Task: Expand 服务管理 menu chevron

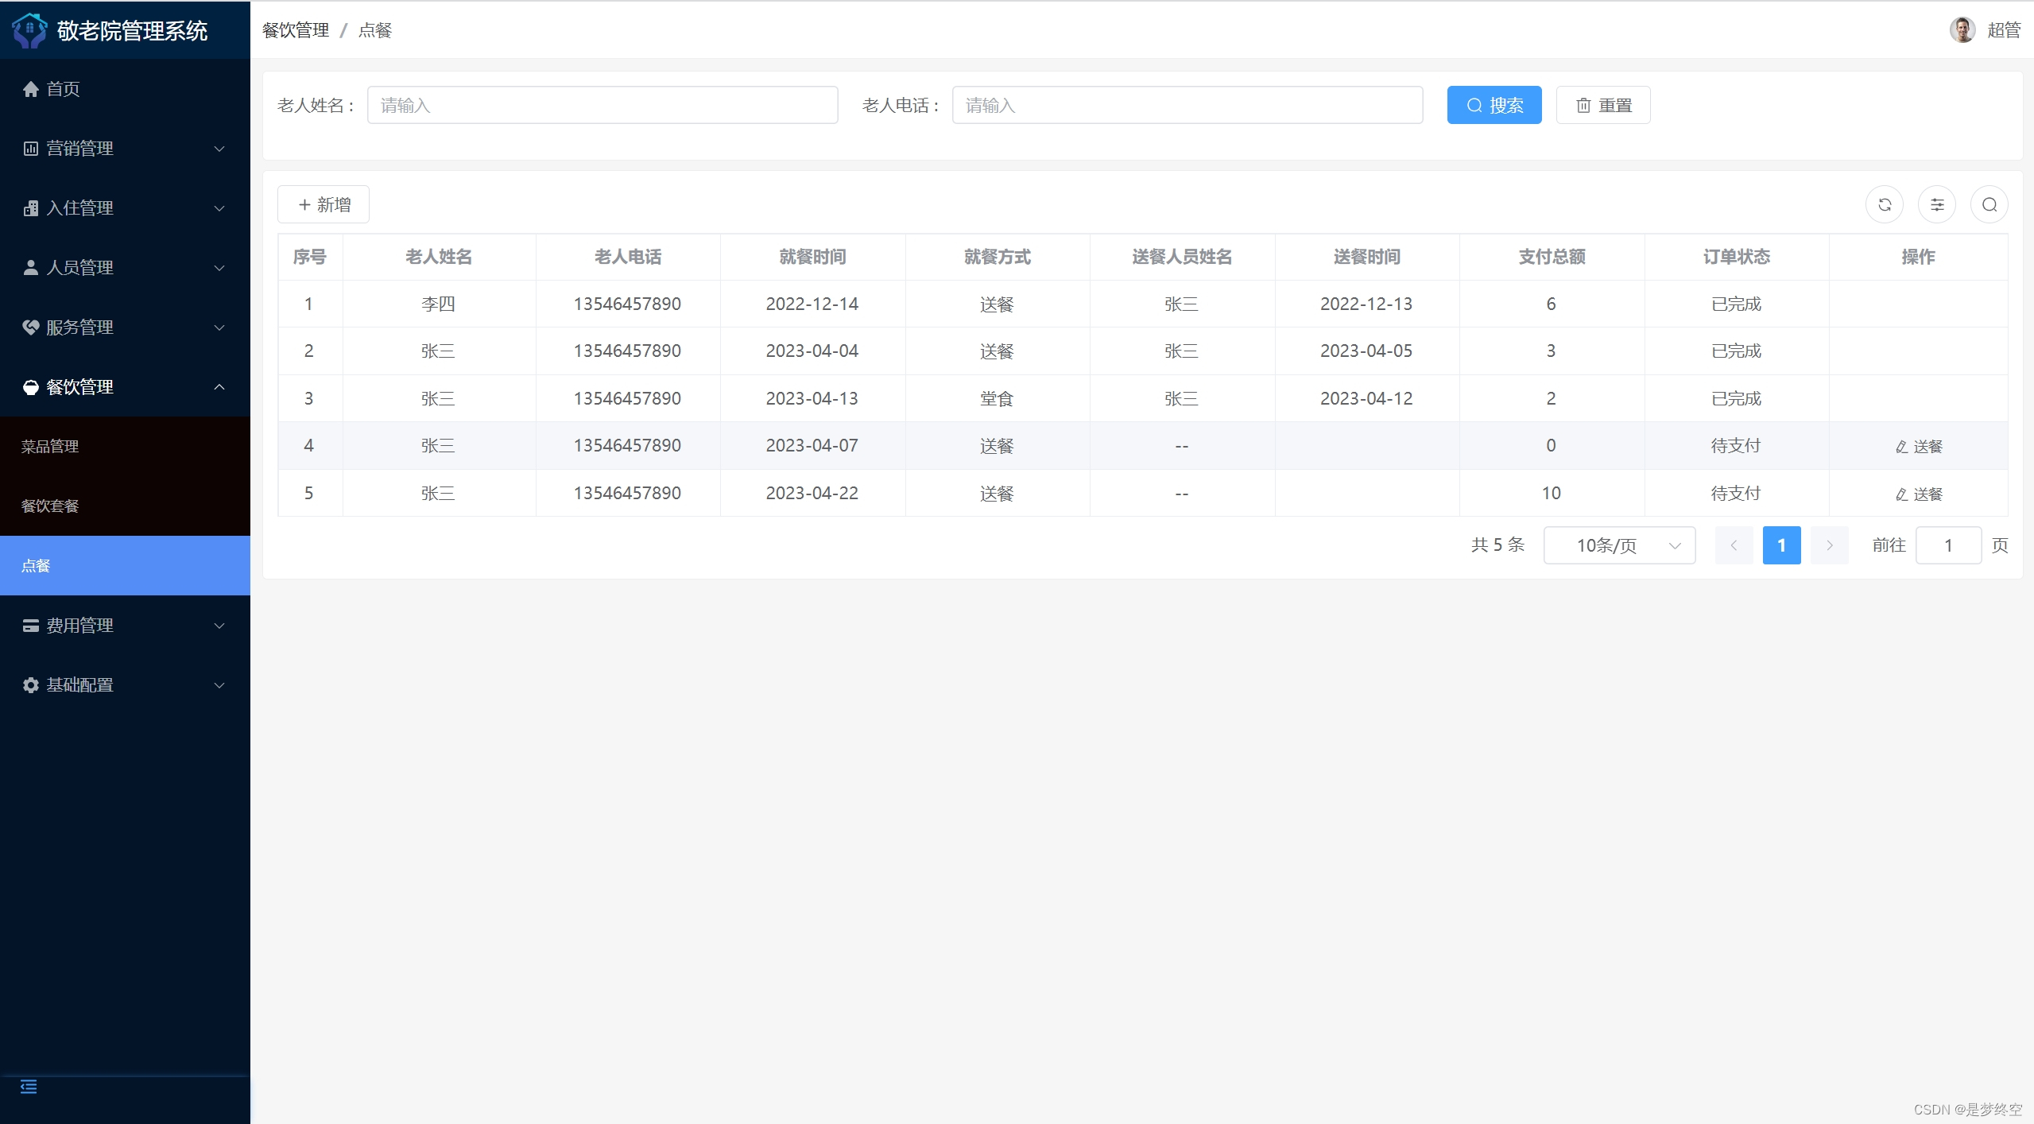Action: (x=219, y=328)
